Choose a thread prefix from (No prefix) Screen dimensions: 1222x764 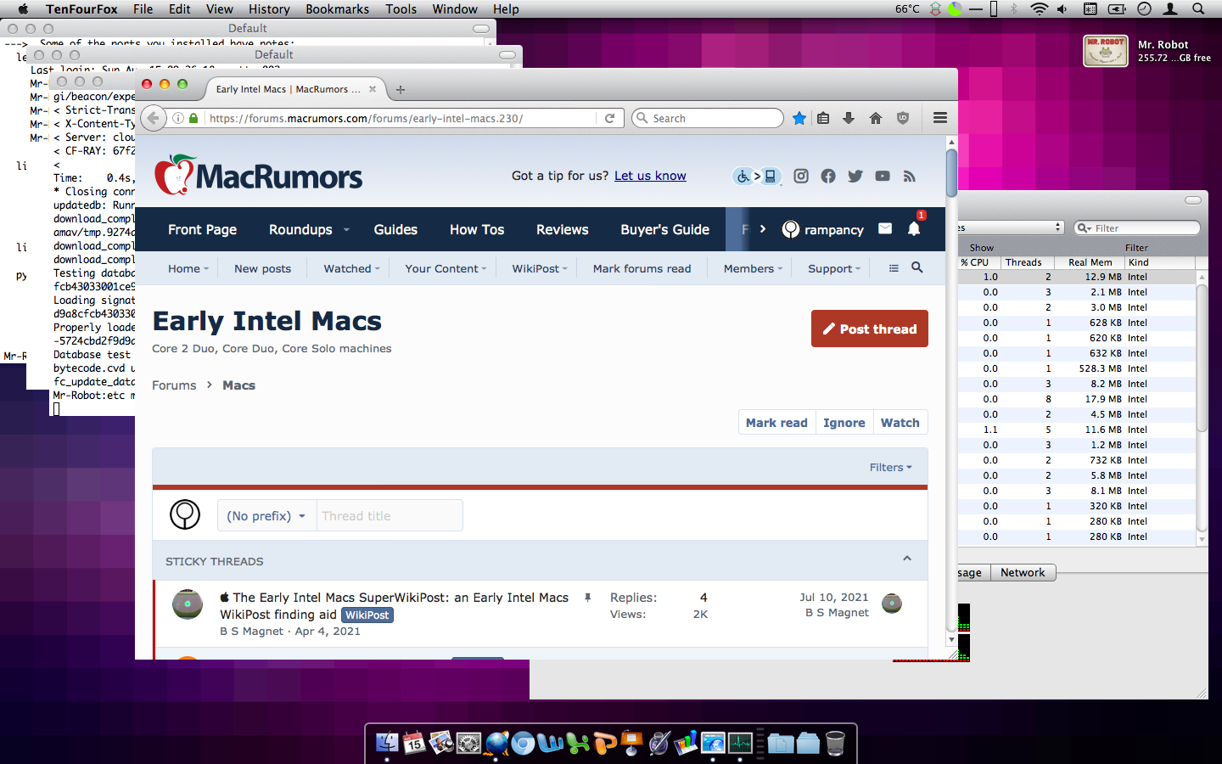(266, 515)
